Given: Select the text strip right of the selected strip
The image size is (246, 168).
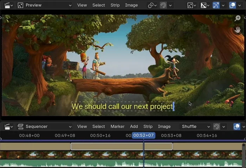Looking at the screenshot, I should coord(207,146).
